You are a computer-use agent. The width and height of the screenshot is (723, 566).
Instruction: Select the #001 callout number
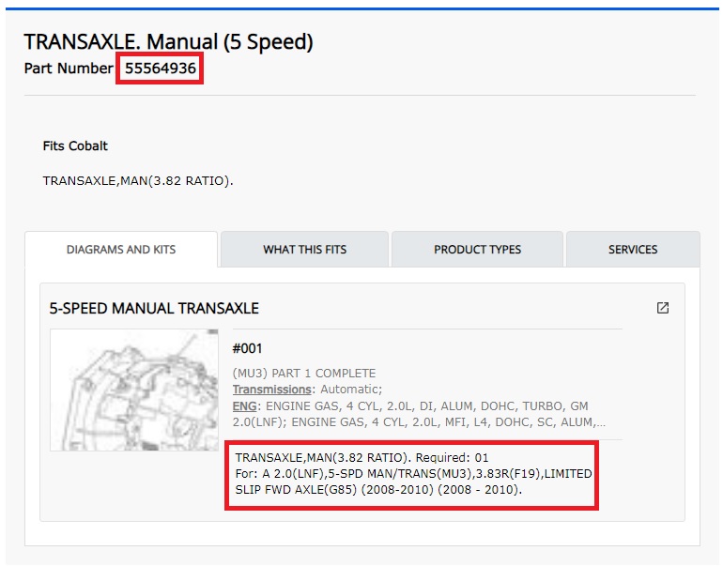point(247,348)
